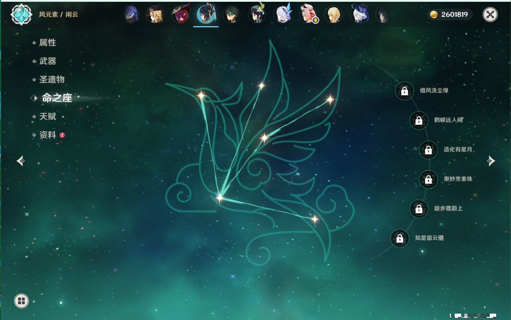
Task: Select Xiao's portrait in the character bar
Action: coord(231,14)
